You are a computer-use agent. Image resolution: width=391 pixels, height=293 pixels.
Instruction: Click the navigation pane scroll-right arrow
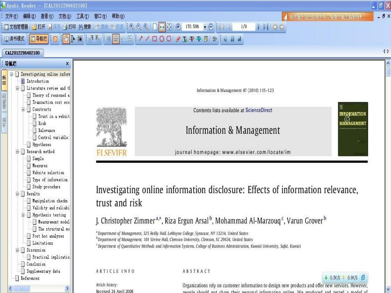coord(67,288)
